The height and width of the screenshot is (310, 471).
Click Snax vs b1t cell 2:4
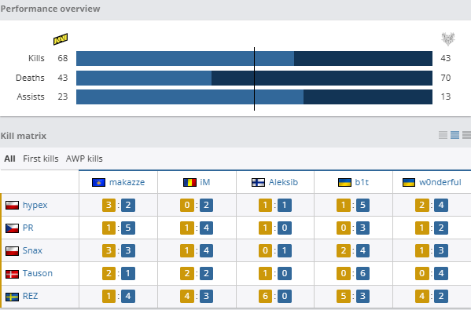pyautogui.click(x=353, y=250)
